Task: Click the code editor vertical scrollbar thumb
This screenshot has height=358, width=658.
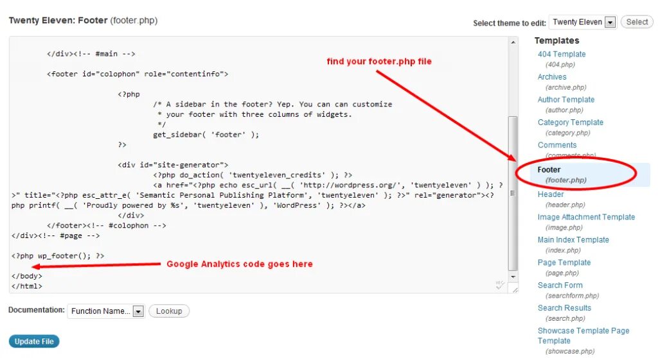Action: point(513,193)
